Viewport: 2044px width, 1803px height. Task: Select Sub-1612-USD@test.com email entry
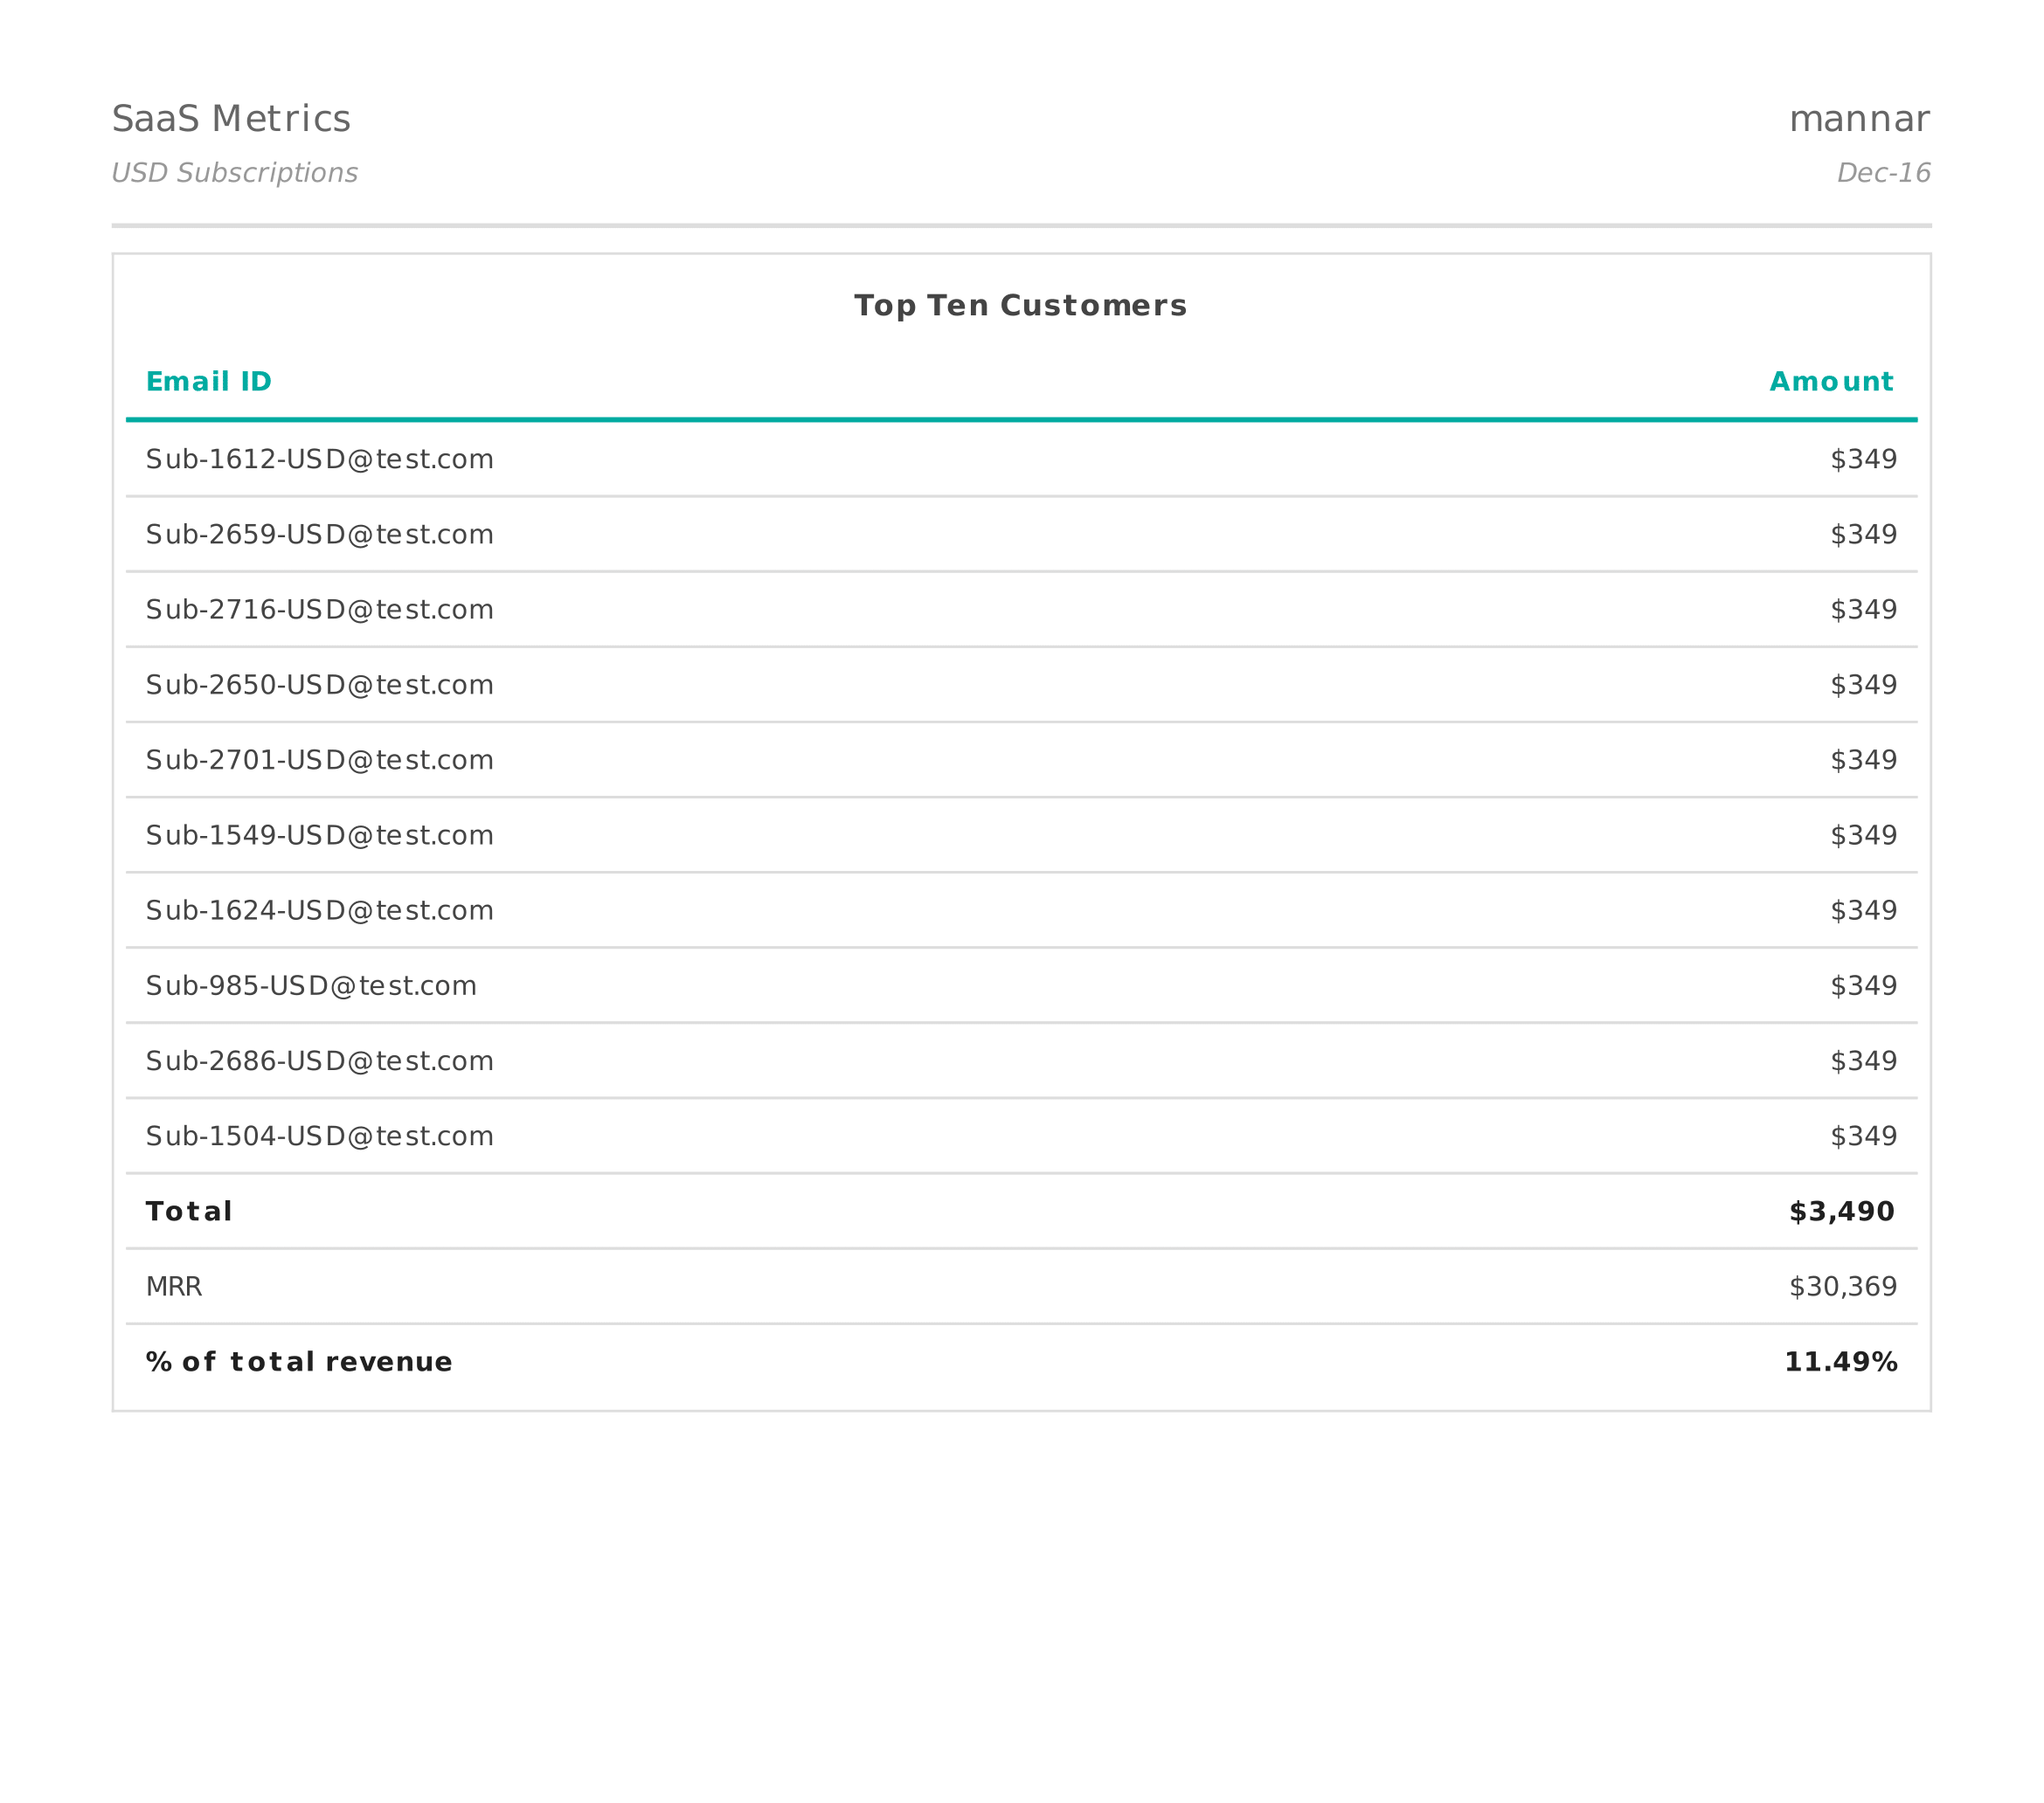coord(319,458)
